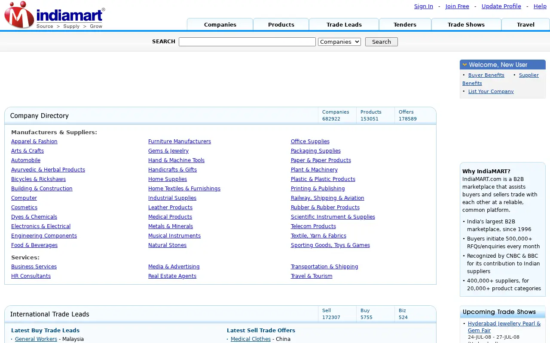The image size is (550, 343).
Task: Open the Trade Leads tab
Action: [x=344, y=24]
